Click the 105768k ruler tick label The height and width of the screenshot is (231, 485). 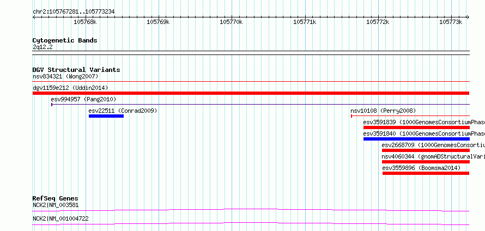(85, 22)
